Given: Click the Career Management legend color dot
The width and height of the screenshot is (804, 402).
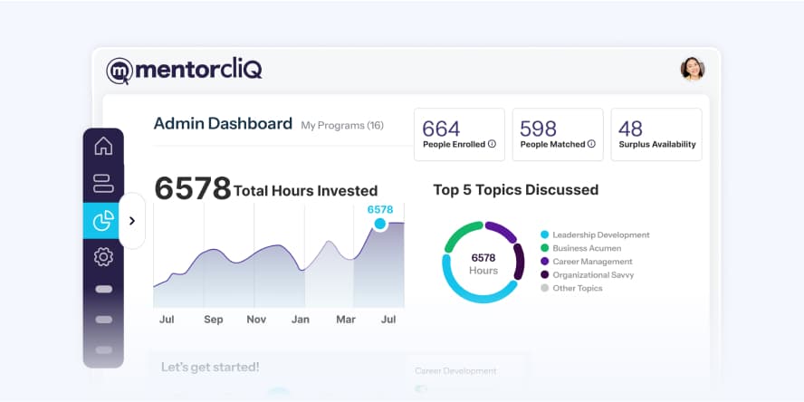Looking at the screenshot, I should (544, 262).
